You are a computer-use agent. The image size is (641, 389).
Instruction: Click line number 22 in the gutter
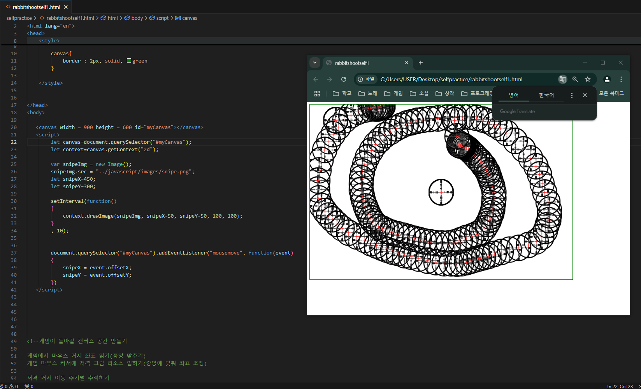pos(14,142)
